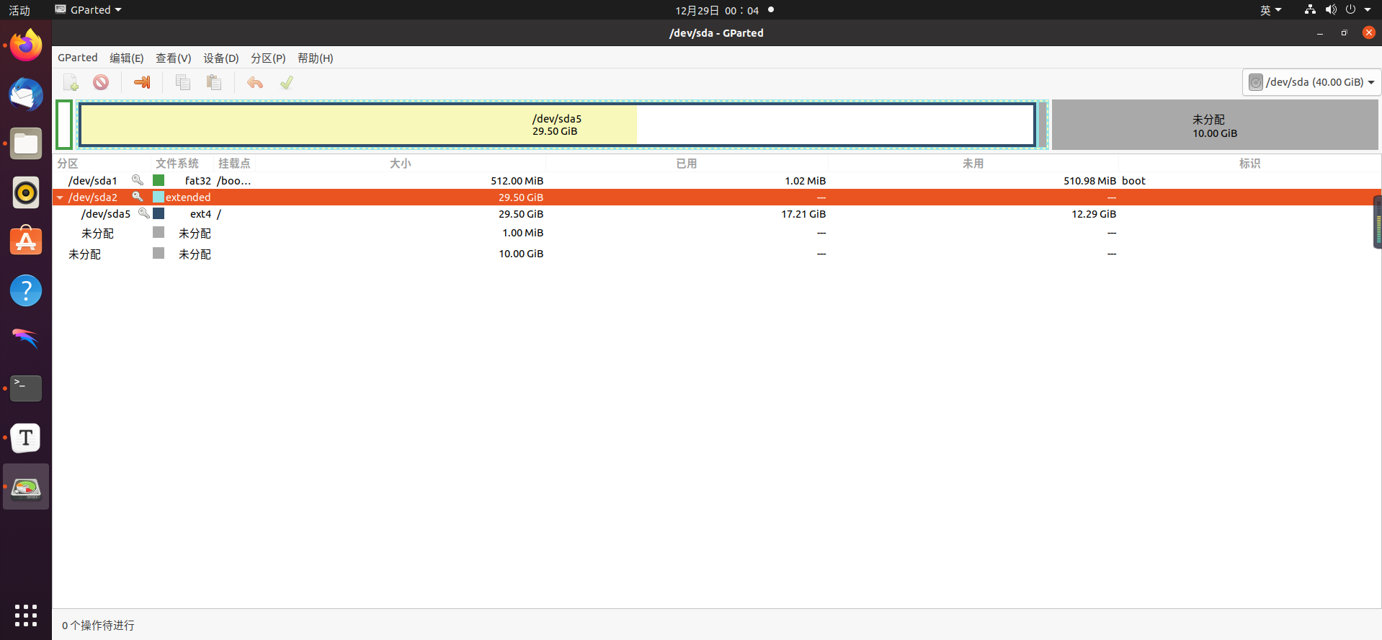The height and width of the screenshot is (640, 1382).
Task: Click the 文件系统 column header
Action: [177, 164]
